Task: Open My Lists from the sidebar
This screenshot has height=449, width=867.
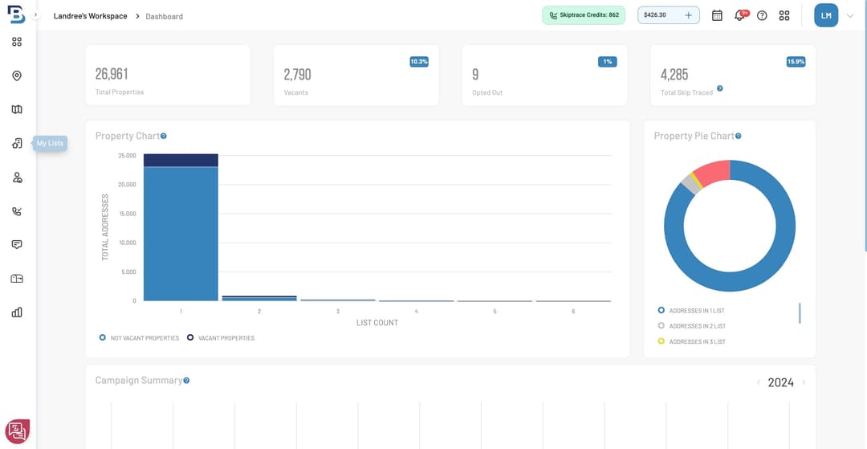Action: coord(17,144)
